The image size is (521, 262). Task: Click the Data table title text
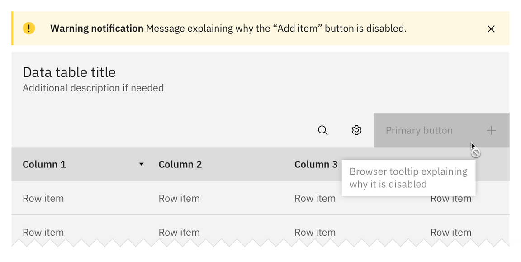pos(69,72)
